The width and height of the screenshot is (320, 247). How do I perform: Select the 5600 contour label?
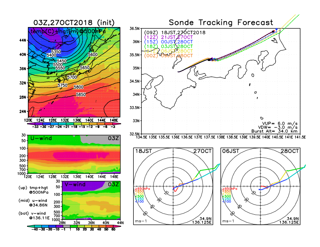point(93,54)
